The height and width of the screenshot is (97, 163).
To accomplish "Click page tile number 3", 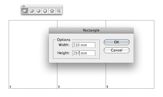I will [107, 87].
